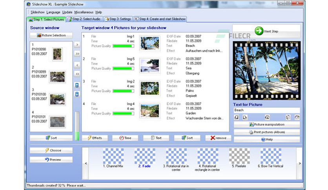This screenshot has width=328, height=190.
Task: Click the Picture Selection button
Action: pos(51,35)
